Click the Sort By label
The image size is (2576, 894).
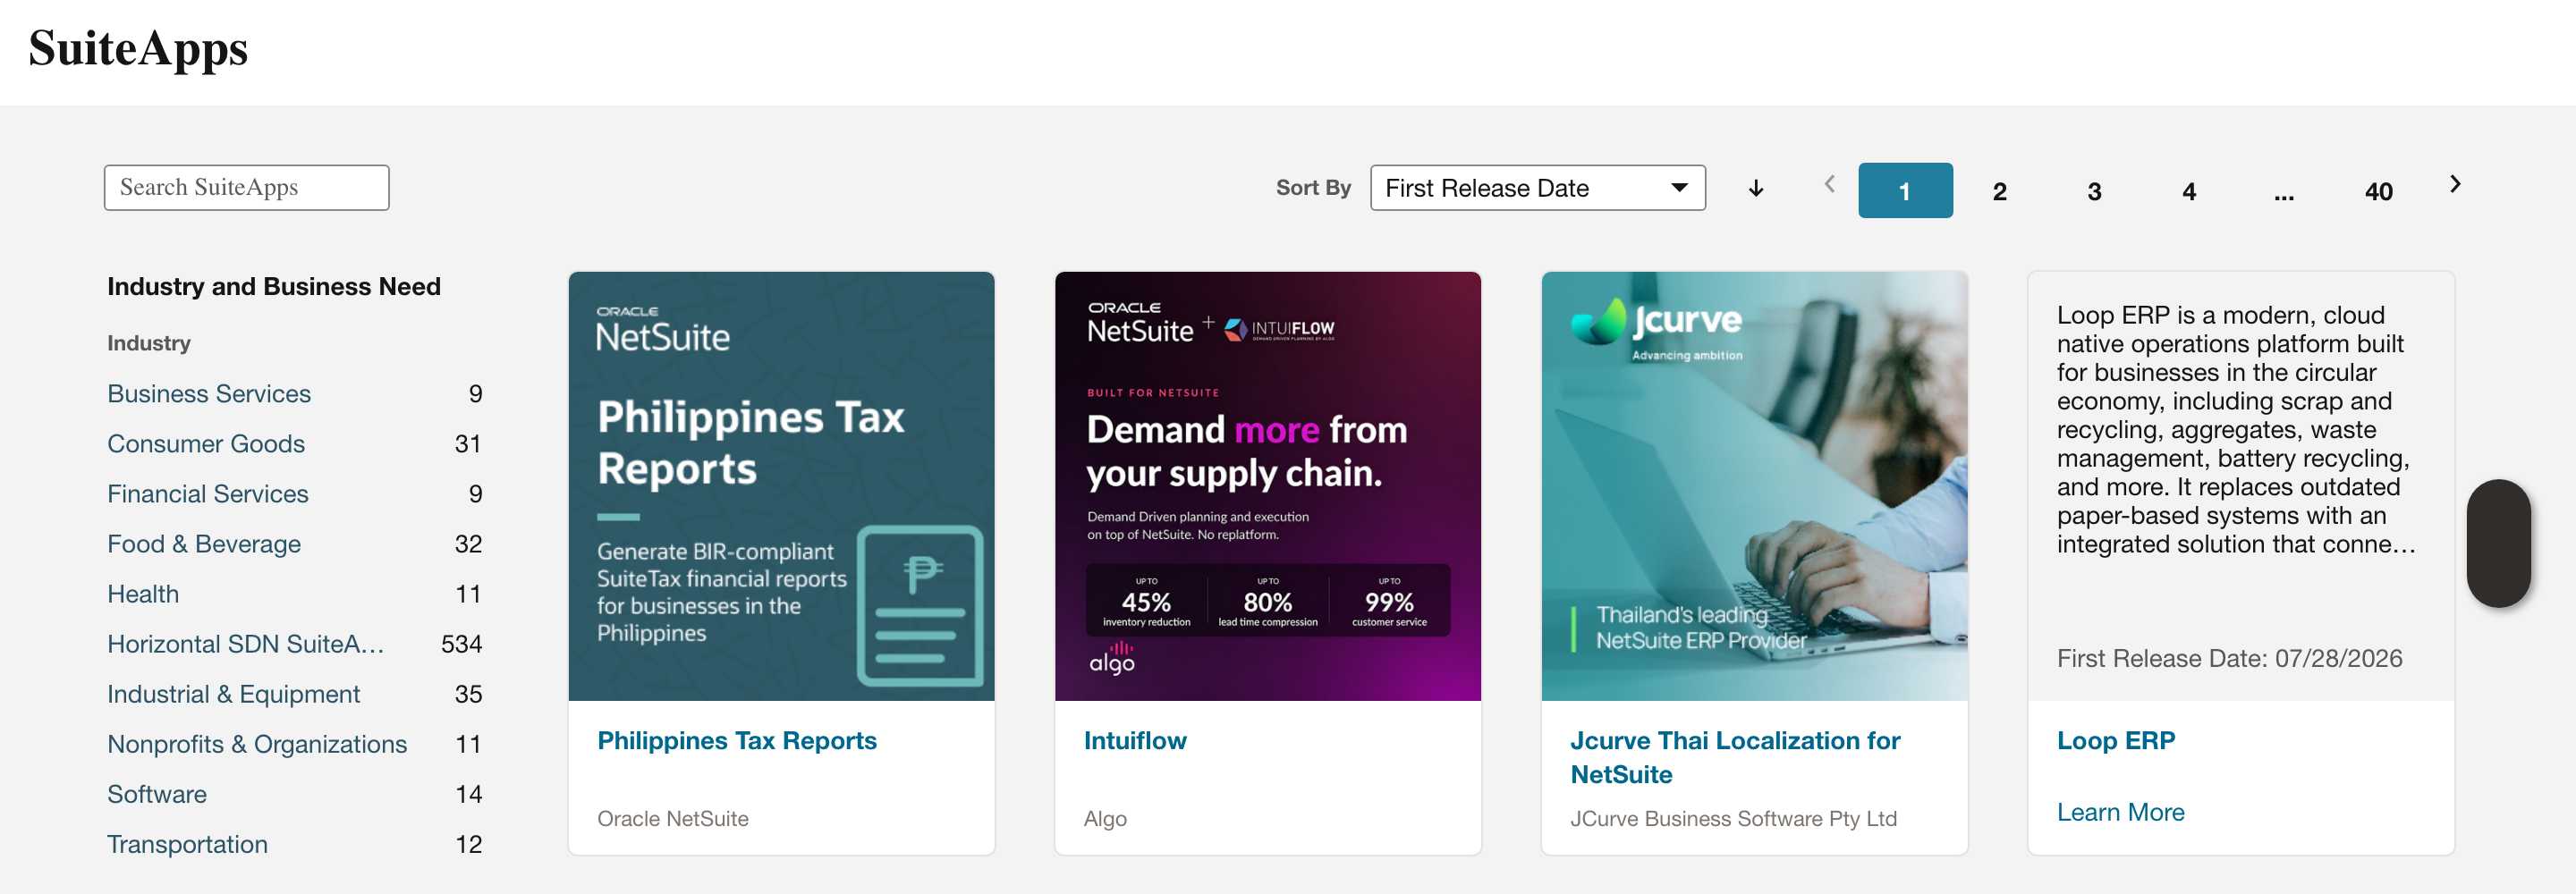tap(1313, 188)
